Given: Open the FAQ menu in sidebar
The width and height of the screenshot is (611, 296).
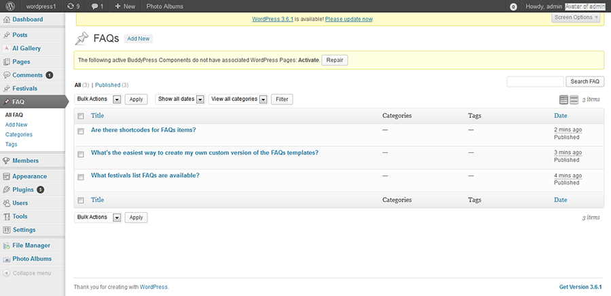Looking at the screenshot, I should click(x=33, y=102).
